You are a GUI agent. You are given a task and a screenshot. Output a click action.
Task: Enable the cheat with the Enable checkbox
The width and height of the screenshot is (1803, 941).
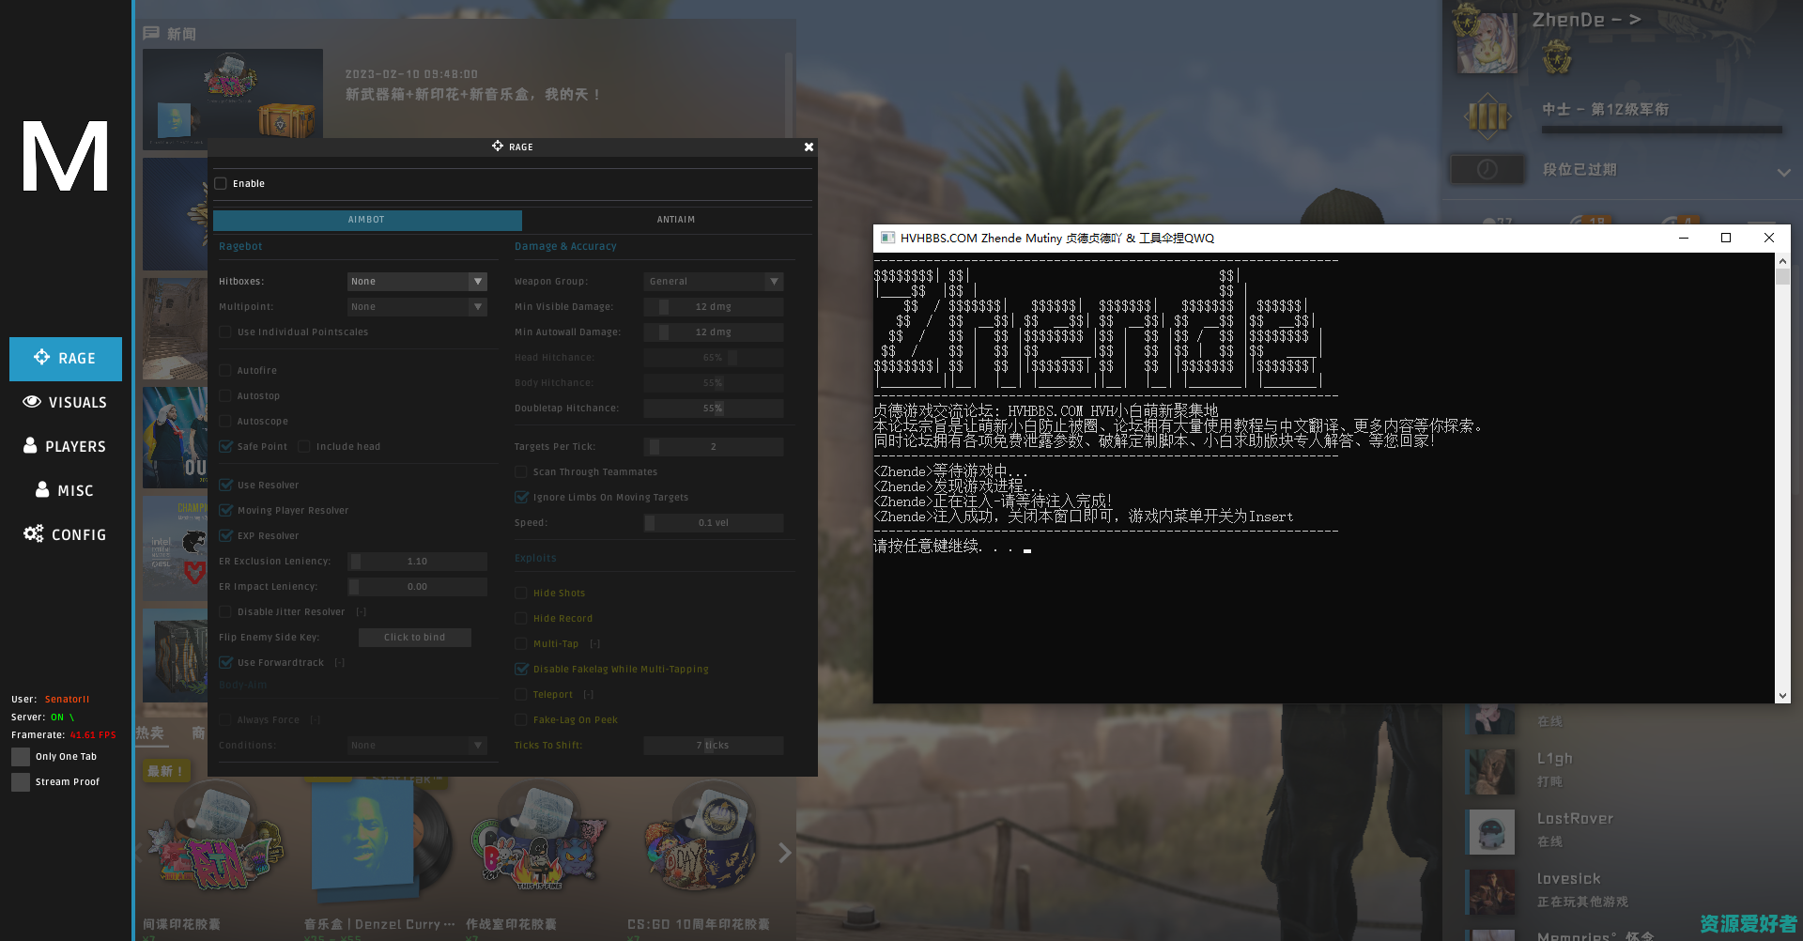point(221,183)
